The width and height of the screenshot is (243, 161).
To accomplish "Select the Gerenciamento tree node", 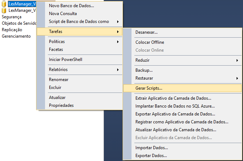I will point(16,36).
